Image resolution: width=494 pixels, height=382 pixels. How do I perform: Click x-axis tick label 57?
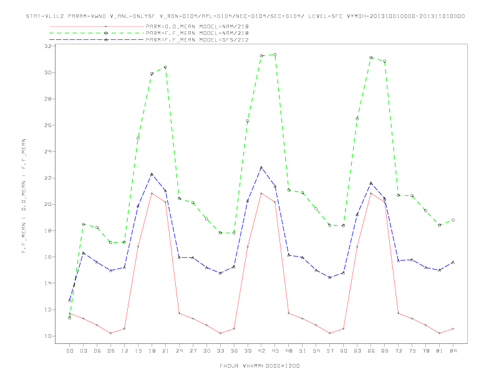(330, 351)
